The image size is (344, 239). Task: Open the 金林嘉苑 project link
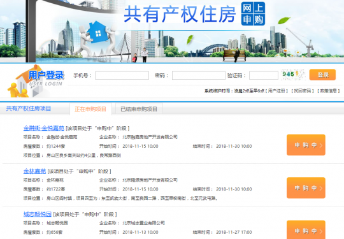pyautogui.click(x=34, y=171)
